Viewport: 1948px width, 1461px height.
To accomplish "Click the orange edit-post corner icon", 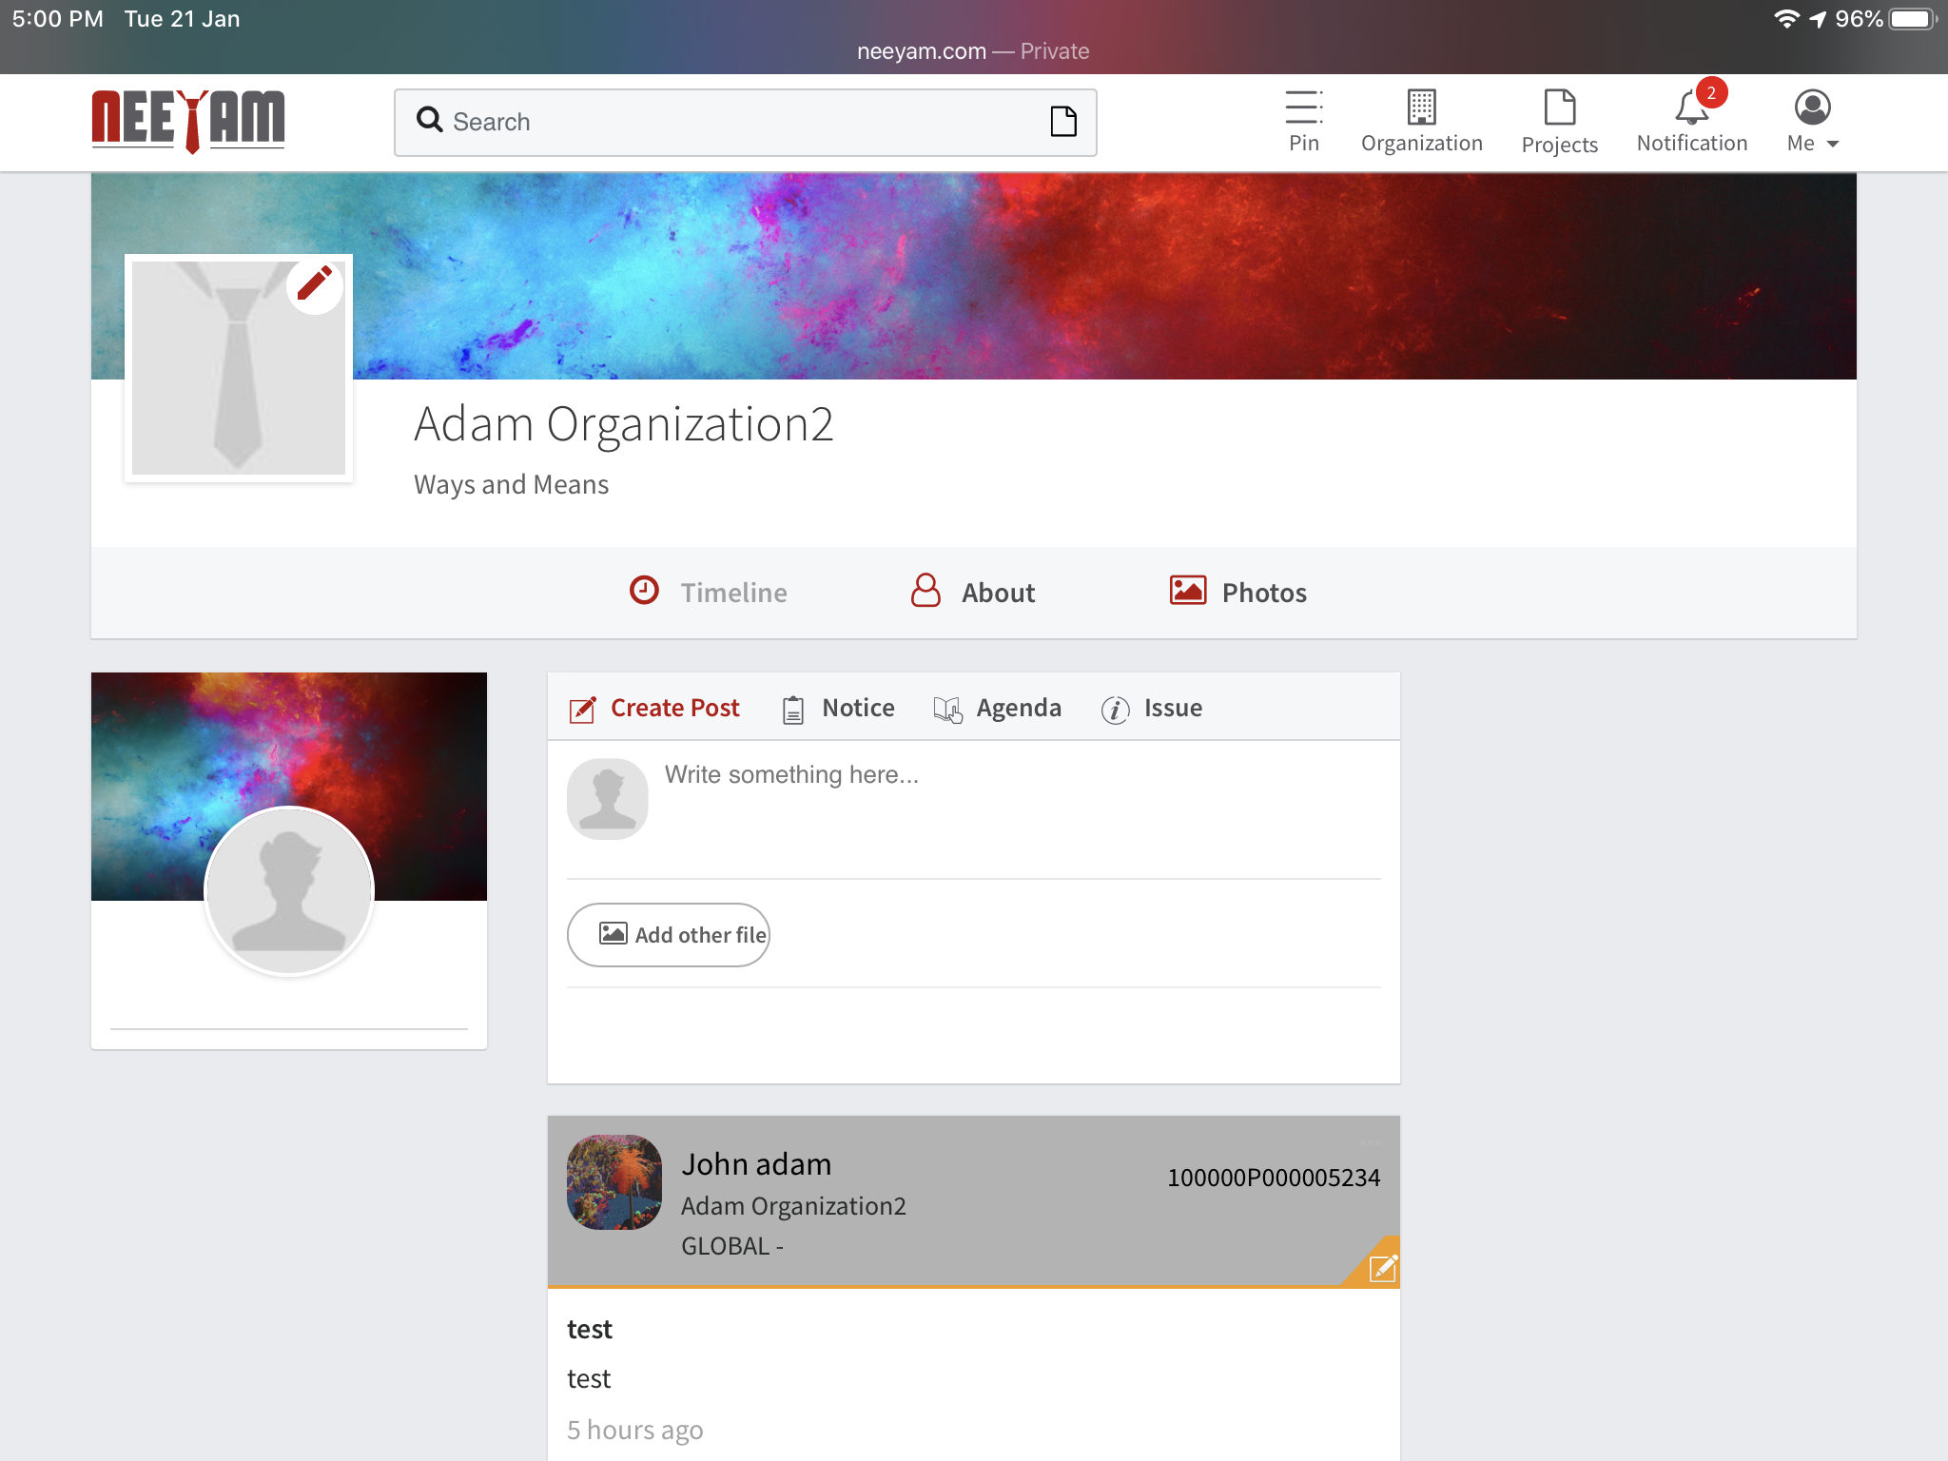I will 1381,1267.
